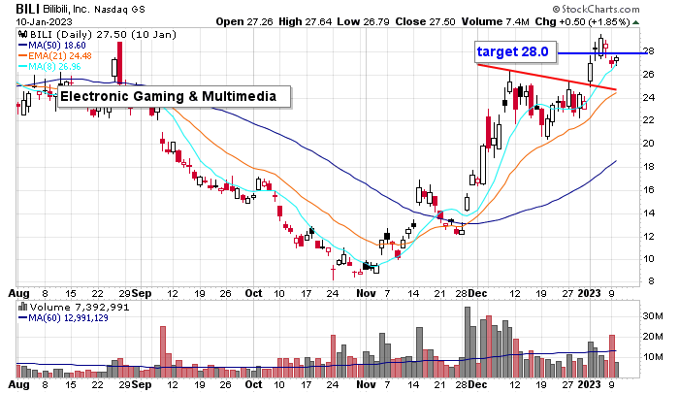Click the MA(60) 12,991,129 legend label
Image resolution: width=679 pixels, height=393 pixels.
(69, 318)
